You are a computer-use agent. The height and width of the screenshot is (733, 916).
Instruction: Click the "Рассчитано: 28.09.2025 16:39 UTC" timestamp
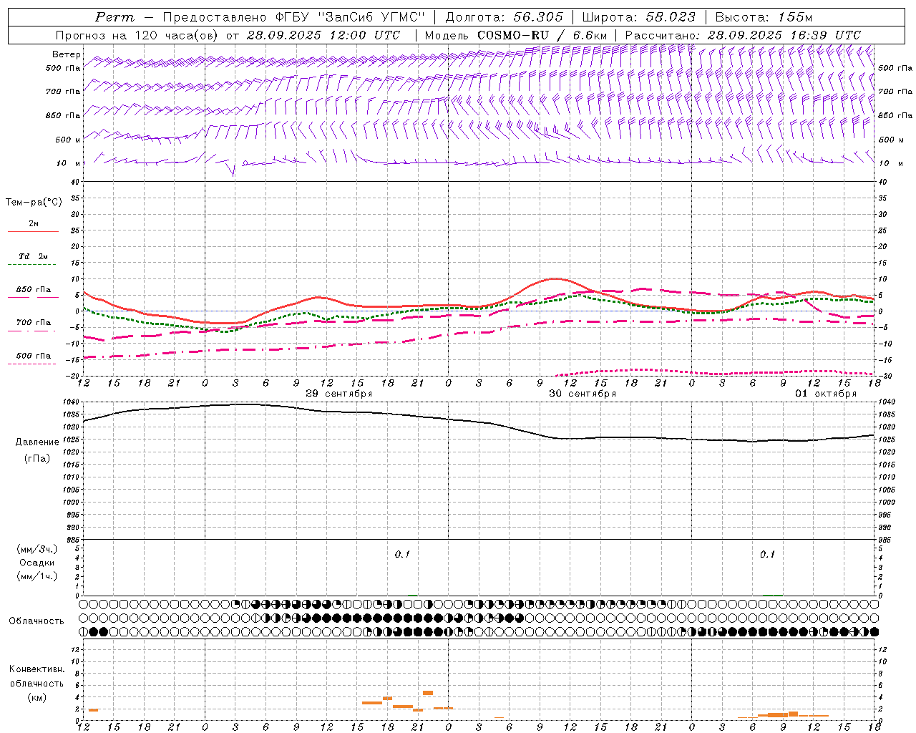tap(743, 35)
